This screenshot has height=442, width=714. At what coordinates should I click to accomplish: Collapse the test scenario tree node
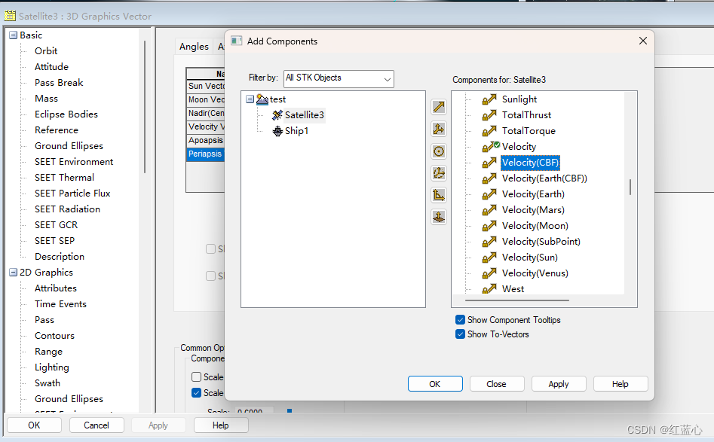[x=250, y=99]
